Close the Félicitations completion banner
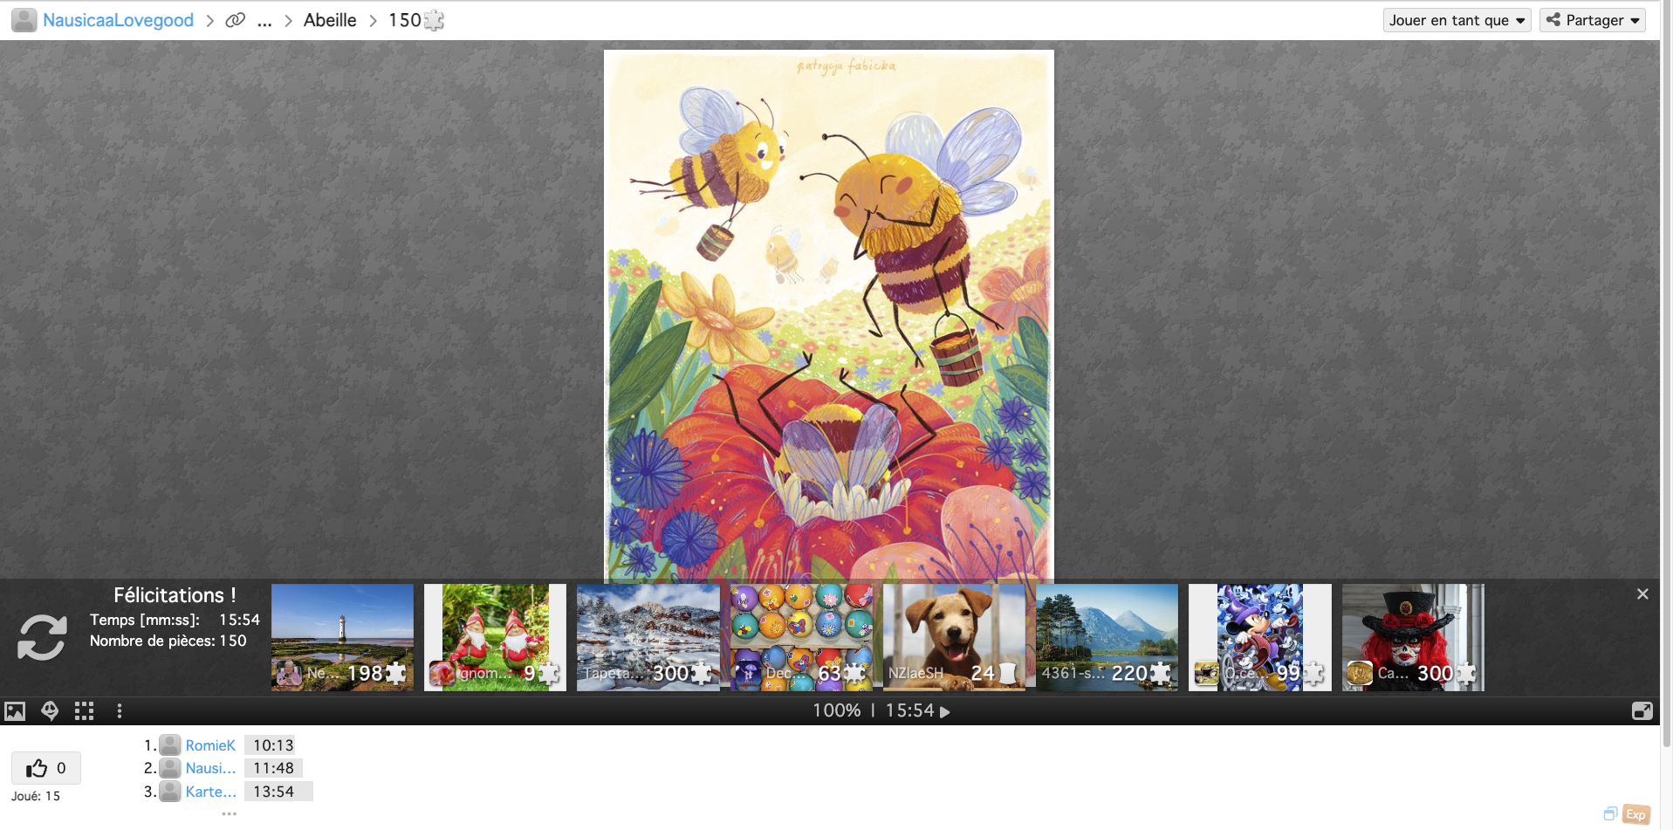This screenshot has height=830, width=1673. pos(1642,594)
